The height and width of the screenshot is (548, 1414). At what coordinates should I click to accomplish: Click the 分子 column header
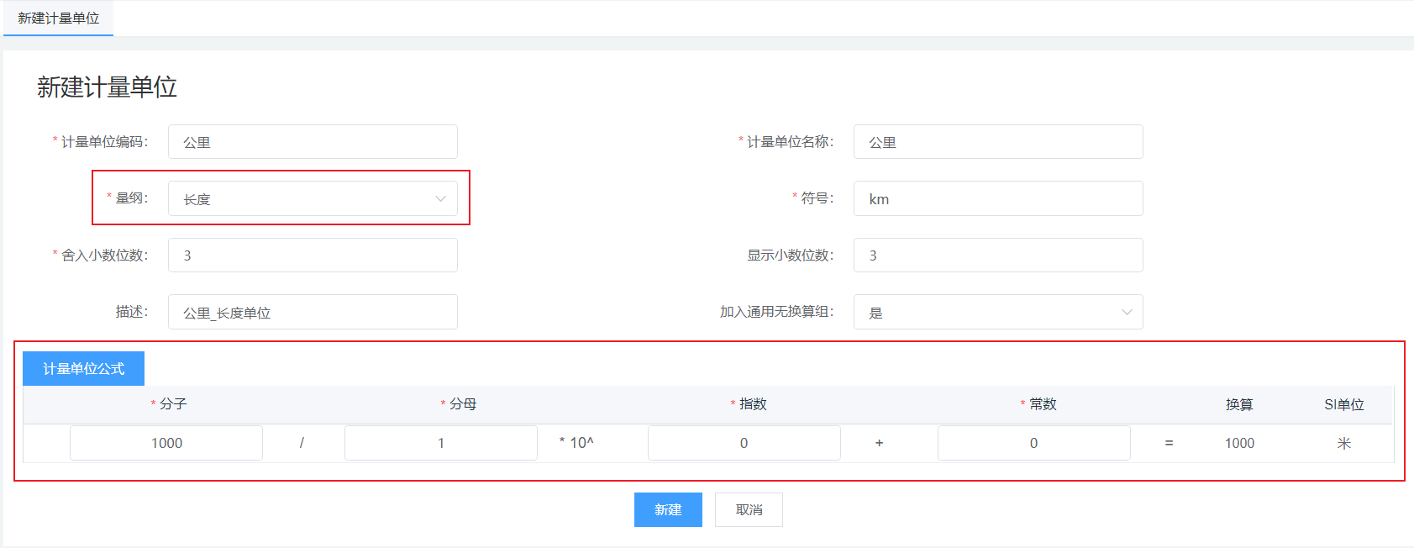[x=173, y=404]
